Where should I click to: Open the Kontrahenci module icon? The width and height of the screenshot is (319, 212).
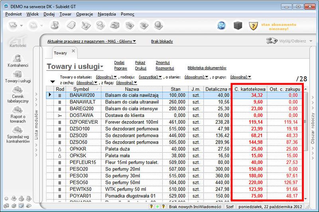coord(18,60)
